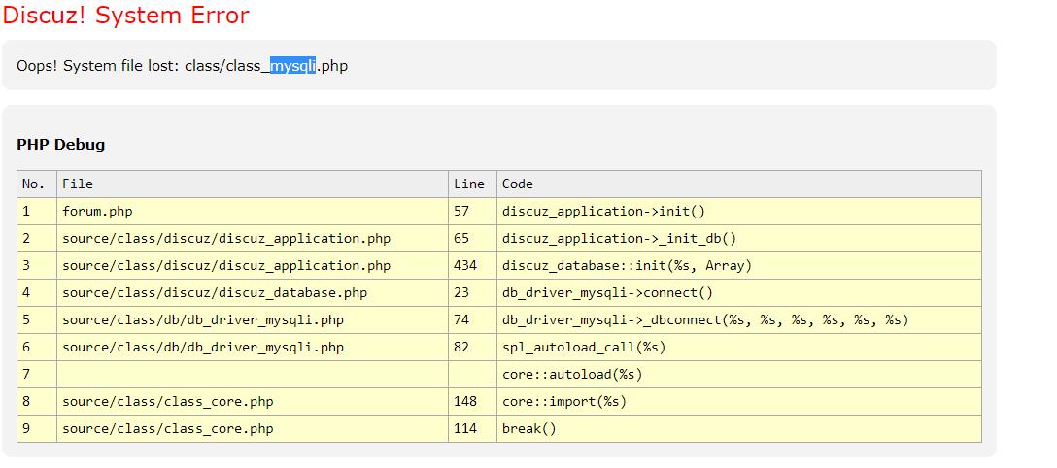Click class_core.php file in row 9
This screenshot has width=1057, height=468.
coord(253,428)
